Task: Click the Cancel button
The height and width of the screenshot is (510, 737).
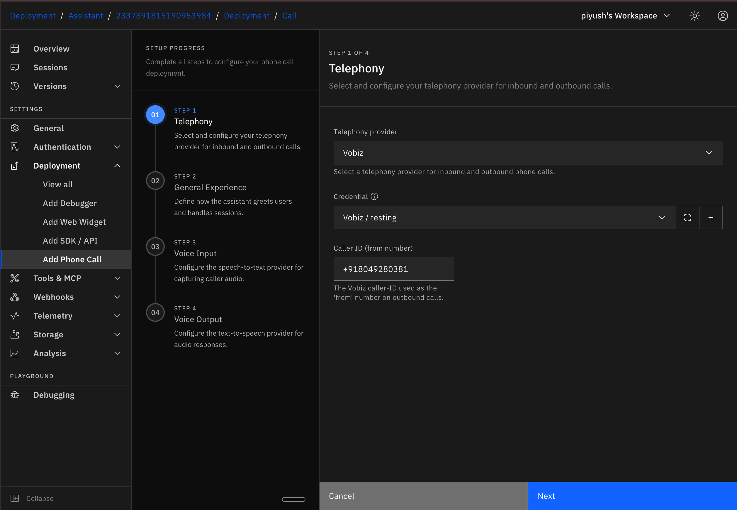Action: point(424,496)
